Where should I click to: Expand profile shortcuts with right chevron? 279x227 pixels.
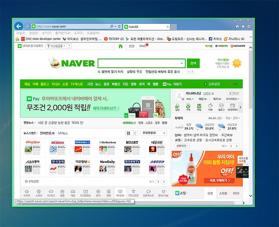pyautogui.click(x=240, y=107)
